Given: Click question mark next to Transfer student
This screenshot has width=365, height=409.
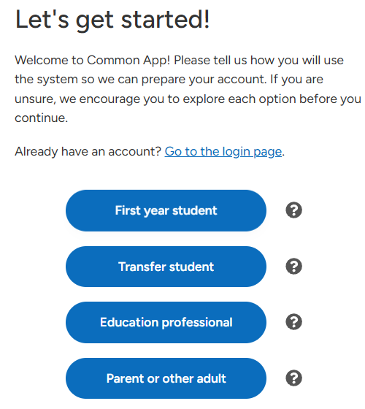Looking at the screenshot, I should click(x=293, y=266).
